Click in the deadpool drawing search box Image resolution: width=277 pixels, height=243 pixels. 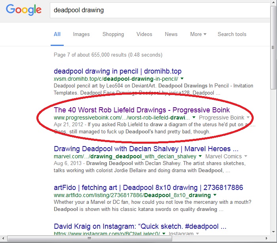pyautogui.click(x=158, y=10)
